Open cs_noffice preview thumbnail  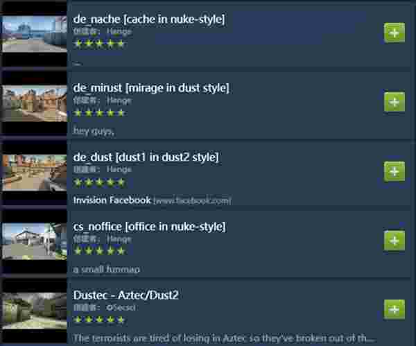34,241
